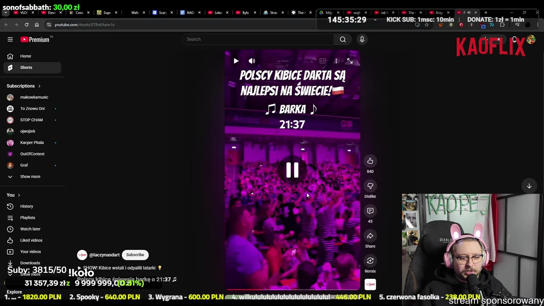Screen dimensions: 544x306
Task: Open a new browser tab
Action: (x=486, y=13)
